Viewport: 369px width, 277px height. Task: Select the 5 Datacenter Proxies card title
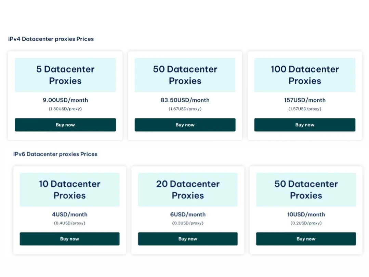pos(65,75)
